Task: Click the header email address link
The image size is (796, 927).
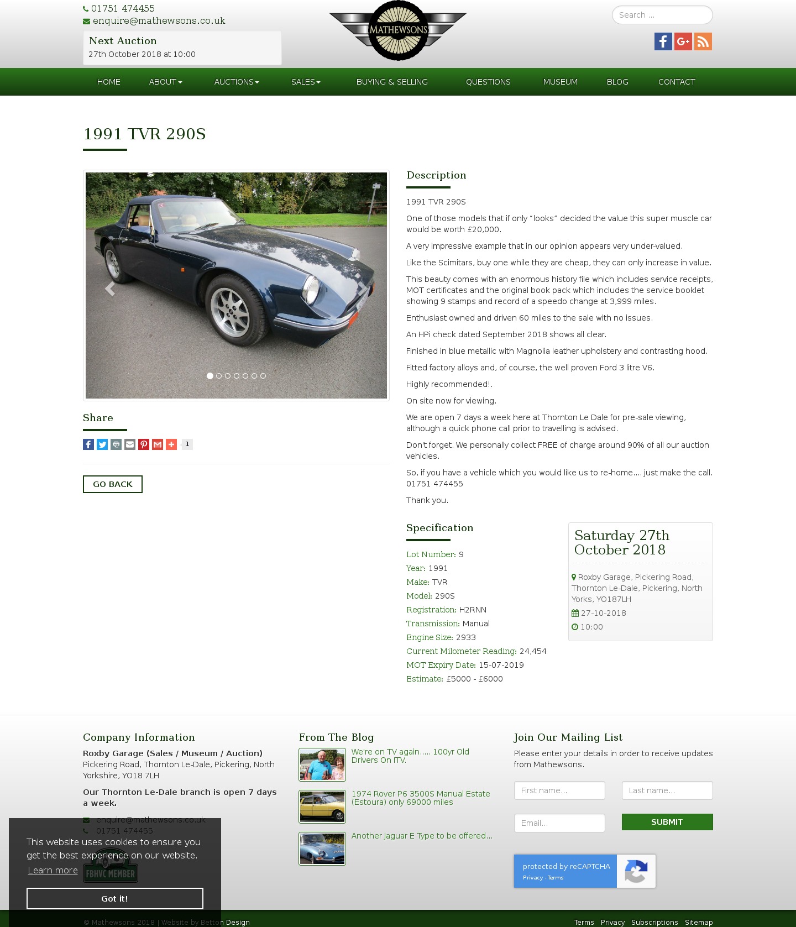Action: (159, 21)
